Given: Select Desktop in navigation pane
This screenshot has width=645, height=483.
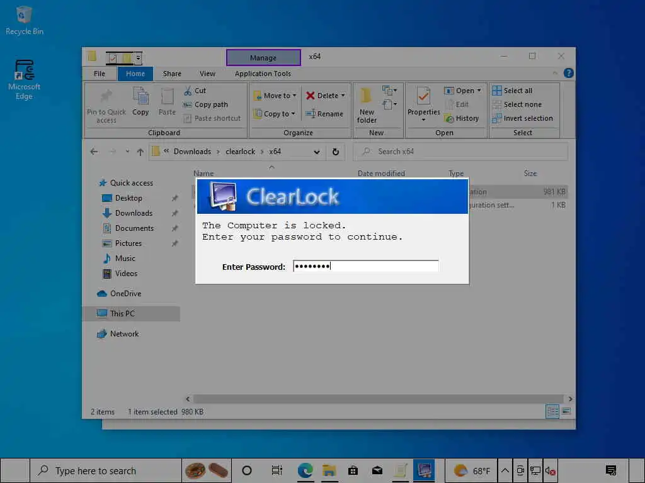Looking at the screenshot, I should pos(122,198).
